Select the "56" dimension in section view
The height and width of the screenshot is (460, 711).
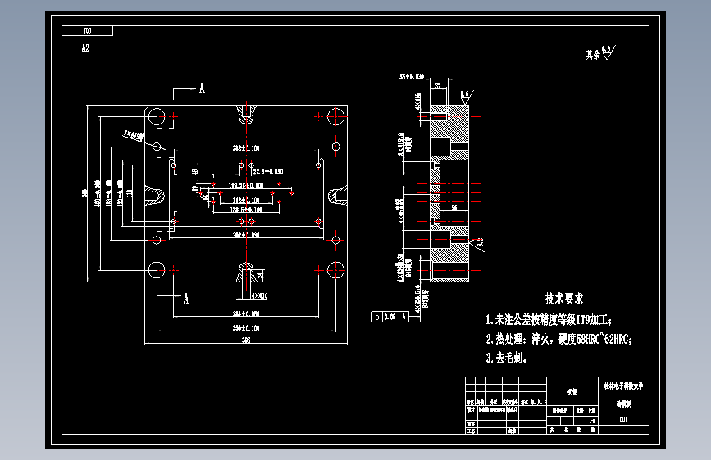(x=454, y=208)
